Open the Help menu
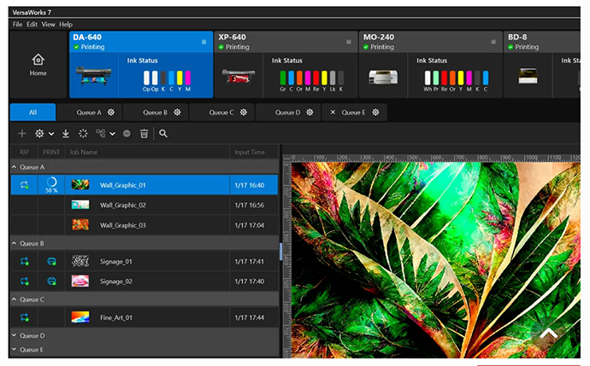590x366 pixels. pos(66,25)
